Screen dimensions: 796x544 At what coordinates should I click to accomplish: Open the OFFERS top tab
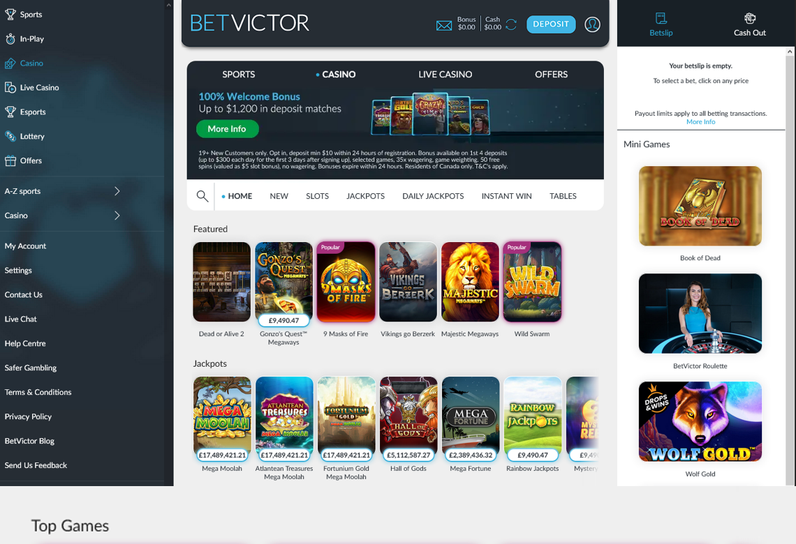552,75
